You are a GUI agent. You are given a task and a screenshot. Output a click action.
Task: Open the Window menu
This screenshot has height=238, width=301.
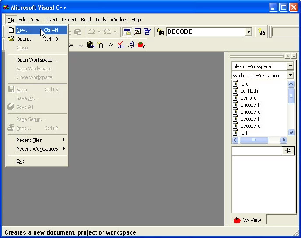click(x=119, y=20)
